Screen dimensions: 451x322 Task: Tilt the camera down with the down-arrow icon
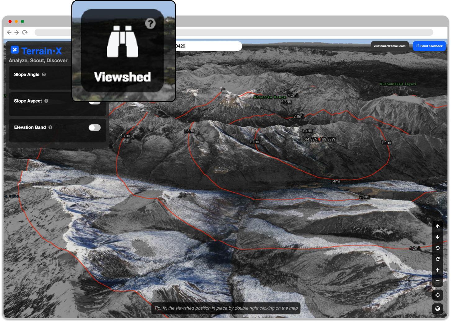point(438,237)
